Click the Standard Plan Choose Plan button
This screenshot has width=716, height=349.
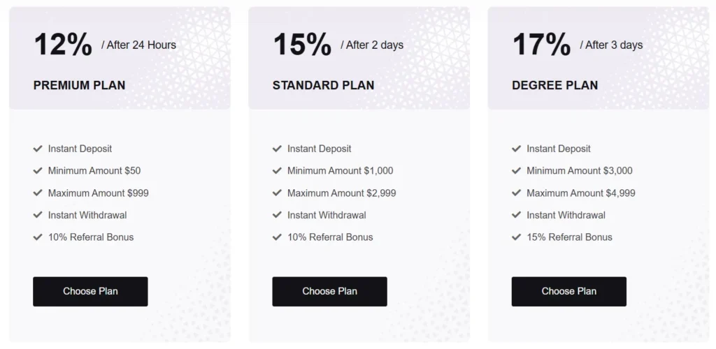pos(329,291)
